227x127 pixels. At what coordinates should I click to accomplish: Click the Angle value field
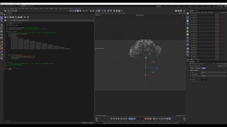(204, 80)
